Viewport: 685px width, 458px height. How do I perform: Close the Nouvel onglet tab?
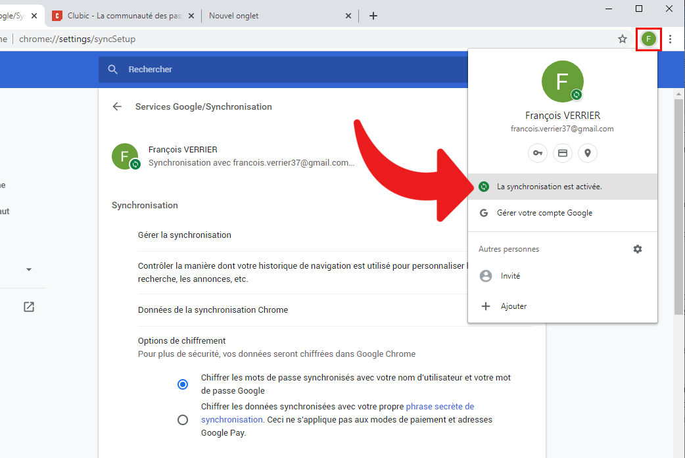(x=348, y=16)
